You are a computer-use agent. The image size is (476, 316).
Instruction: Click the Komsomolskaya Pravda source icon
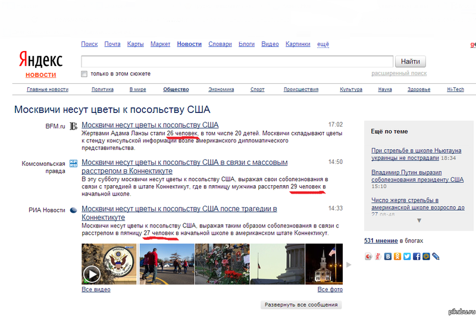click(73, 163)
